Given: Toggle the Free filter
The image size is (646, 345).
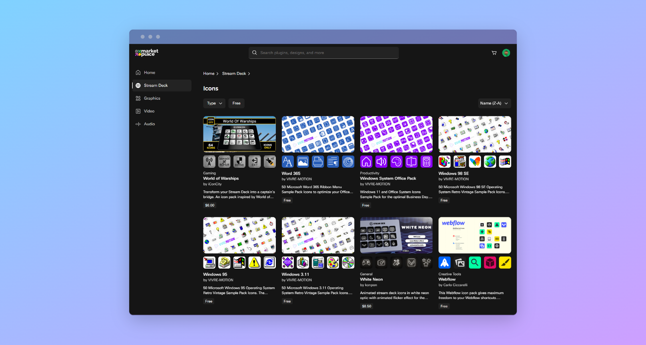Looking at the screenshot, I should point(236,103).
